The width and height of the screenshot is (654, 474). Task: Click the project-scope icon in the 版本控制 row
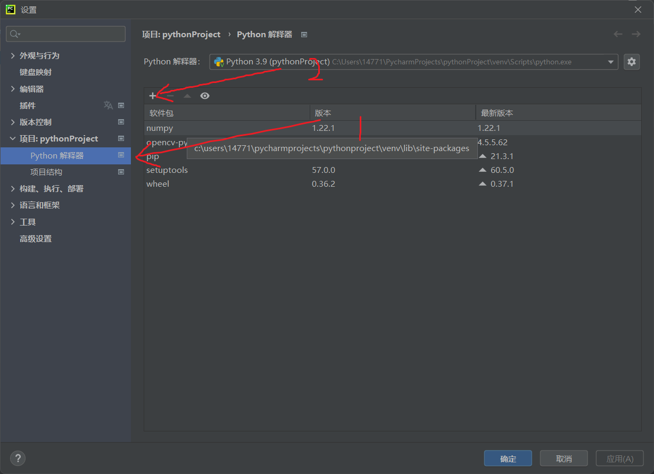pyautogui.click(x=121, y=122)
